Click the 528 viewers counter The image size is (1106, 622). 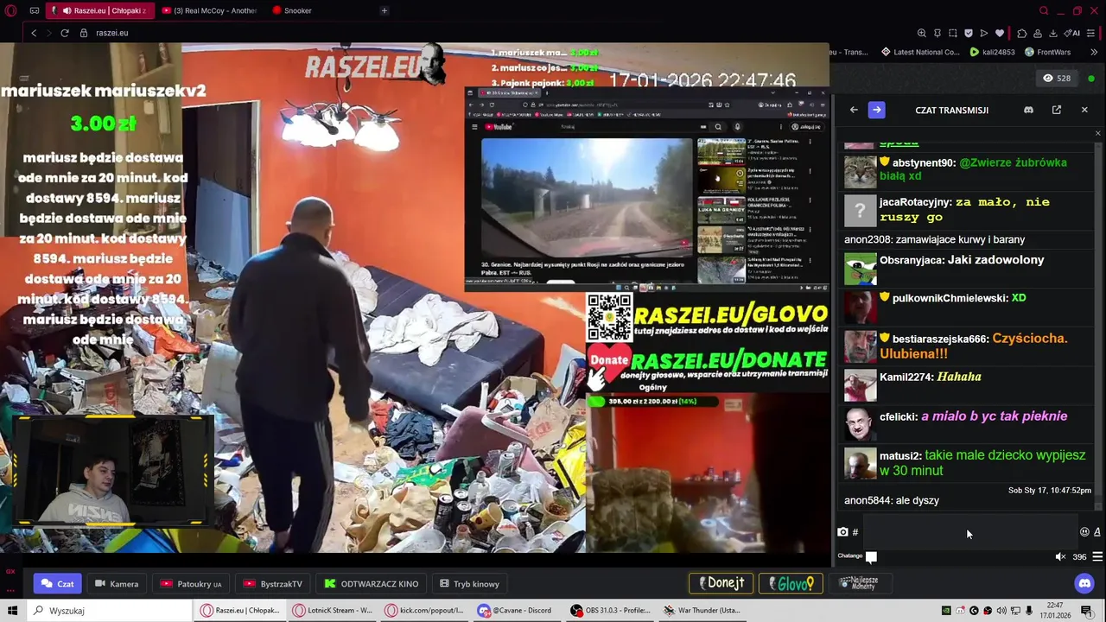tap(1057, 78)
